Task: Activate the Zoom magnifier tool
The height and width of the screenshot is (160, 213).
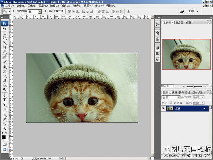Action: 5,128
